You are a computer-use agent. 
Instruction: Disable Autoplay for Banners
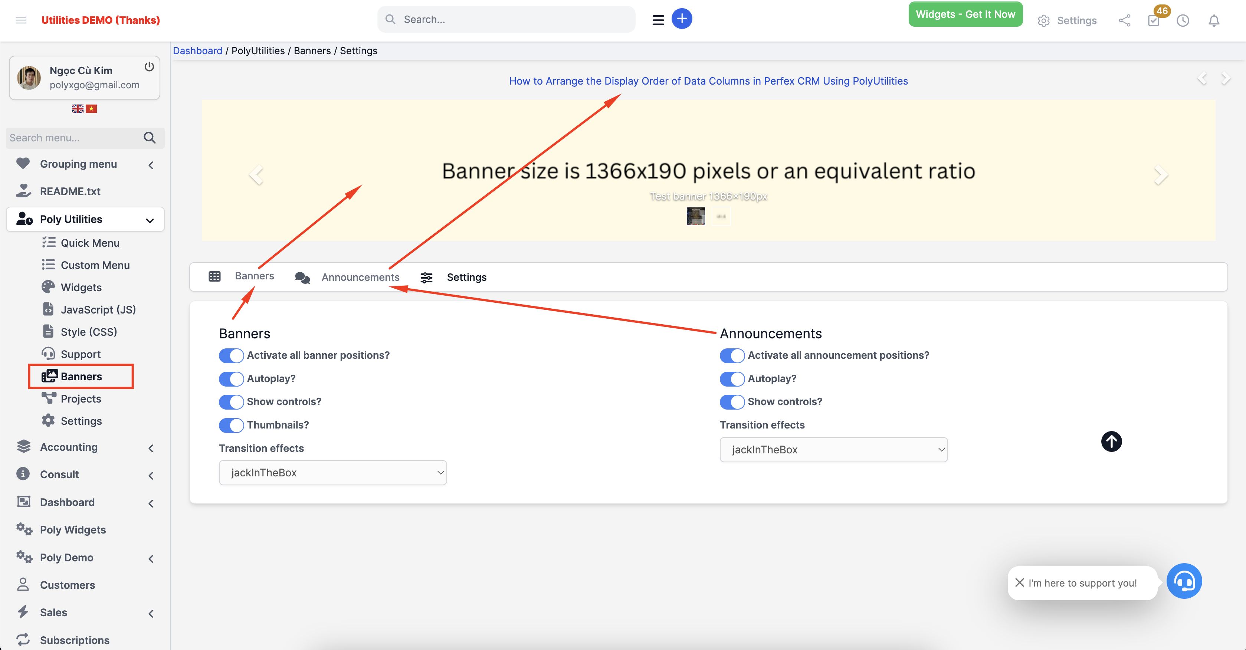pyautogui.click(x=231, y=379)
